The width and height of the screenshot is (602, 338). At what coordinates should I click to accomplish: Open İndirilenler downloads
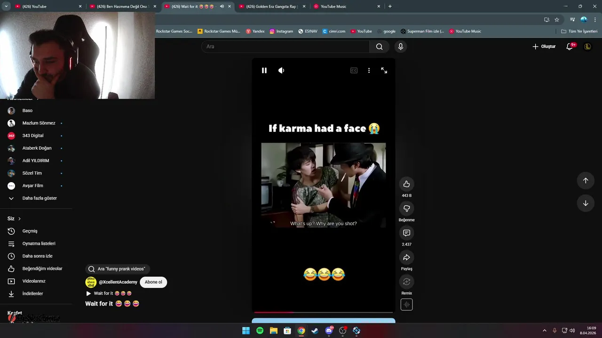32,294
